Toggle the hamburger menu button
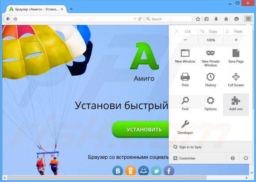The width and height of the screenshot is (256, 182). pos(248,19)
